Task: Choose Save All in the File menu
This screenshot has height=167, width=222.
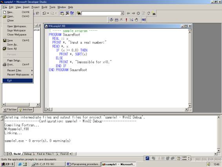Action: pyautogui.click(x=18, y=49)
